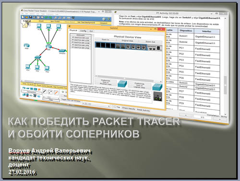This screenshot has width=240, height=181.
Task: Open the CLI tab in Switch2 window
Action: (x=91, y=31)
